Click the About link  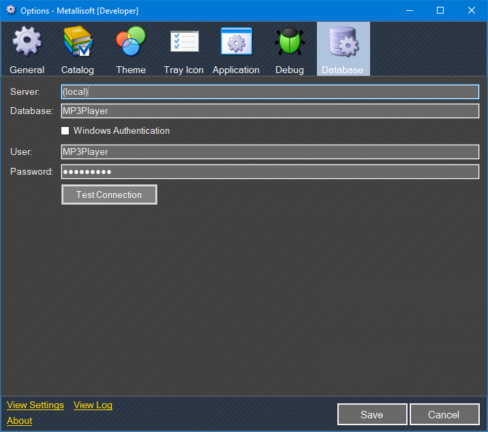(x=20, y=421)
